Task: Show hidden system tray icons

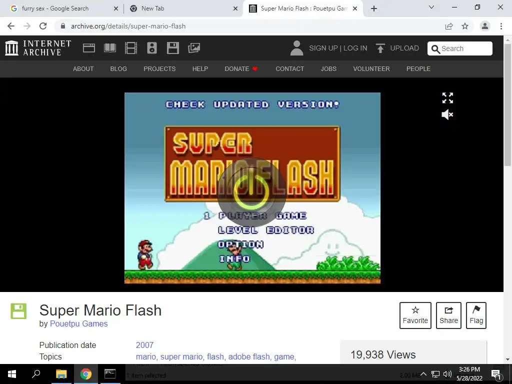Action: [x=423, y=374]
